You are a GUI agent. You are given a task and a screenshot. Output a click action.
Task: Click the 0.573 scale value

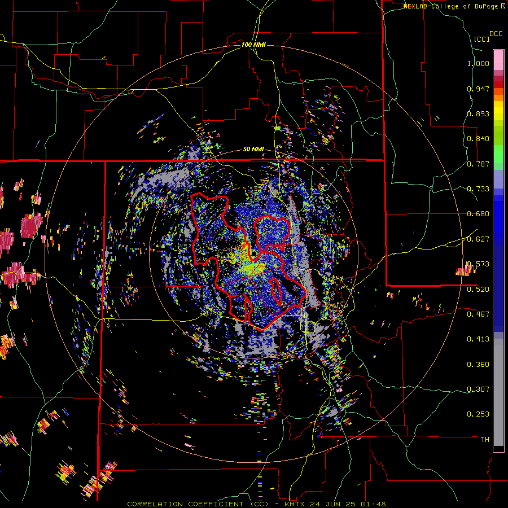coord(478,264)
